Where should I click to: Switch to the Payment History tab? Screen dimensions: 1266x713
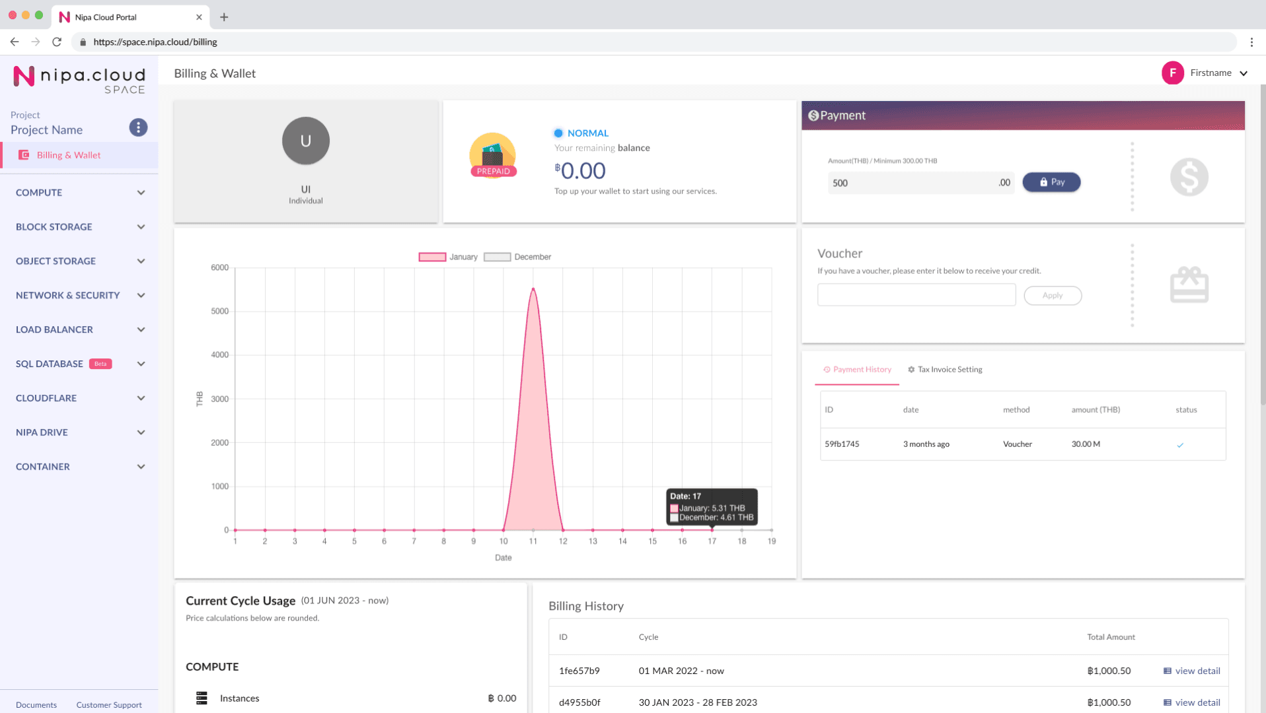click(857, 369)
